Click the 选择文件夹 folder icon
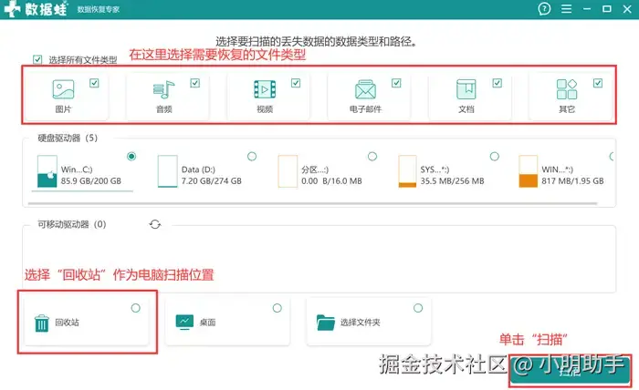 [x=325, y=323]
